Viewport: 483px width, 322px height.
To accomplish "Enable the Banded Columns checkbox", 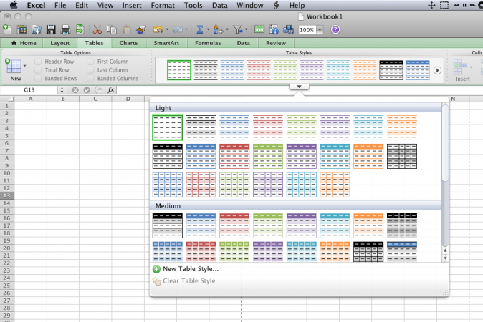I will pos(90,79).
